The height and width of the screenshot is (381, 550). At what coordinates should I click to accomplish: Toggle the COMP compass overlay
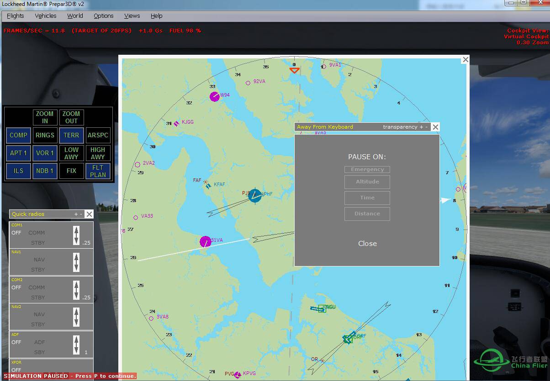pyautogui.click(x=19, y=135)
